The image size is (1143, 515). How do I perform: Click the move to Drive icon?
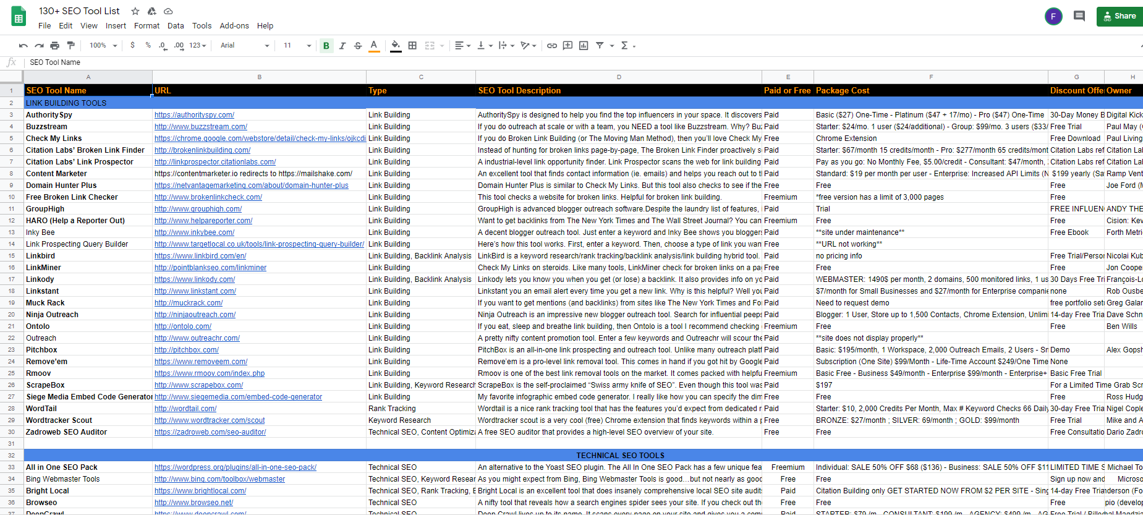click(151, 11)
